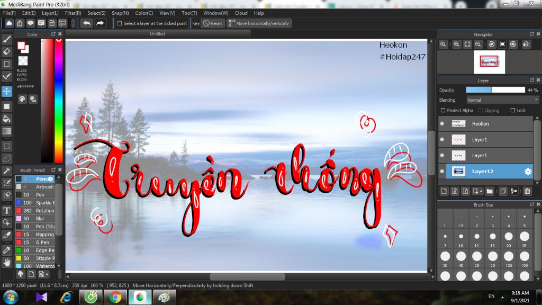Select the Lasso tool
This screenshot has height=305, width=542.
[6, 158]
